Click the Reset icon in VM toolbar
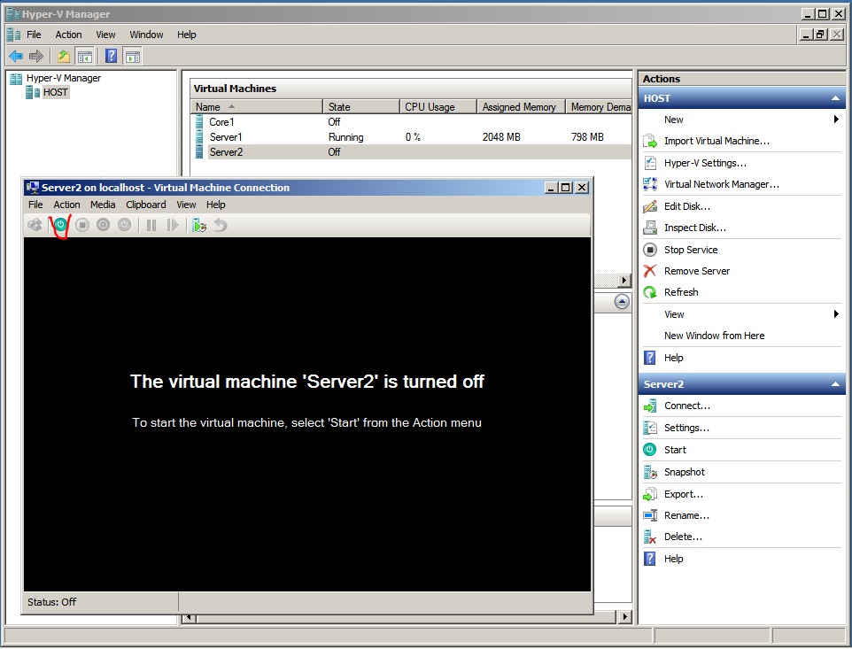 click(173, 225)
